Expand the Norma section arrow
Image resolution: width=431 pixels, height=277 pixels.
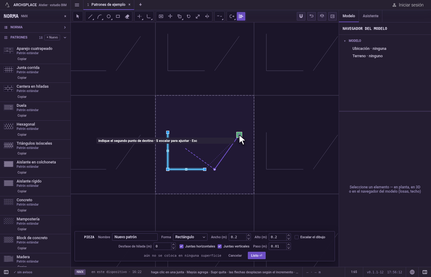65,27
